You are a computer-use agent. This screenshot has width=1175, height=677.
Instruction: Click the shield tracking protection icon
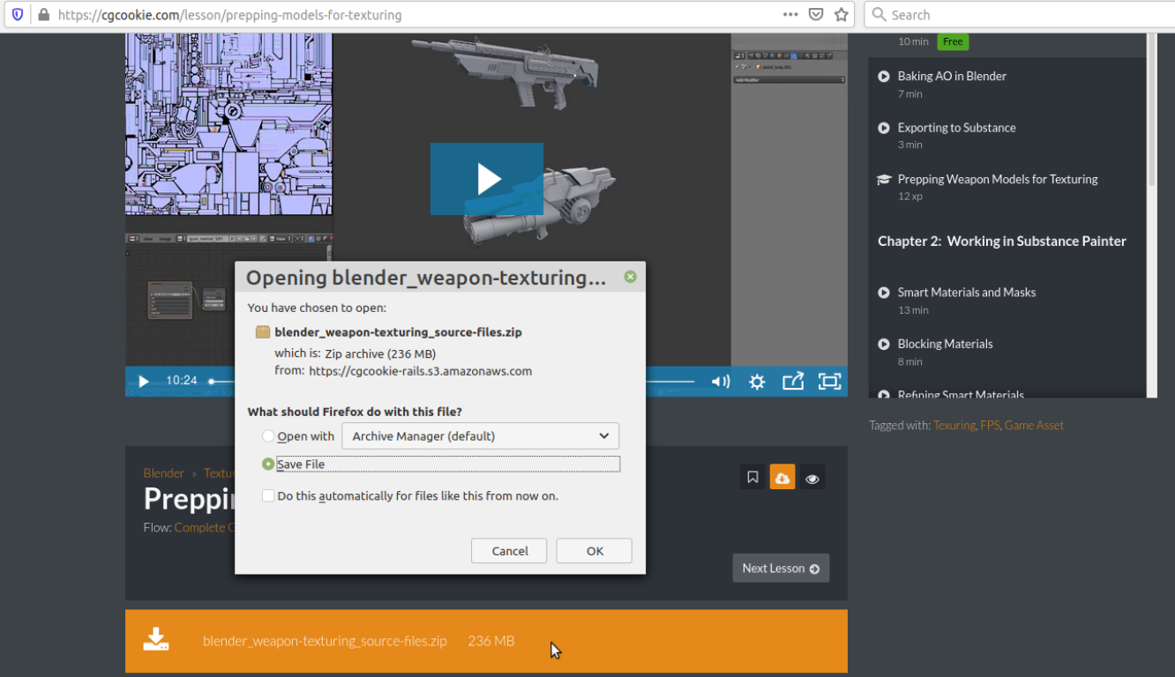tap(18, 15)
